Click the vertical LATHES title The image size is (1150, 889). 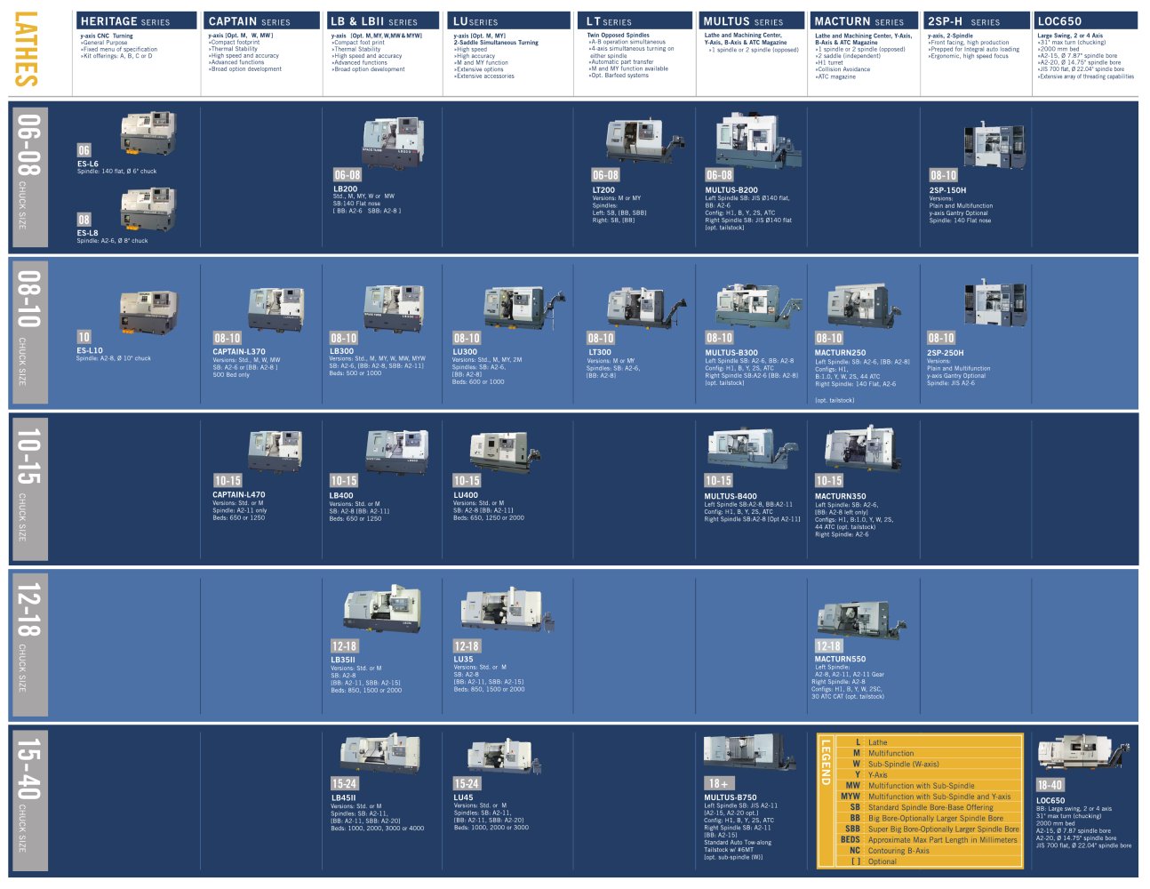click(x=26, y=49)
